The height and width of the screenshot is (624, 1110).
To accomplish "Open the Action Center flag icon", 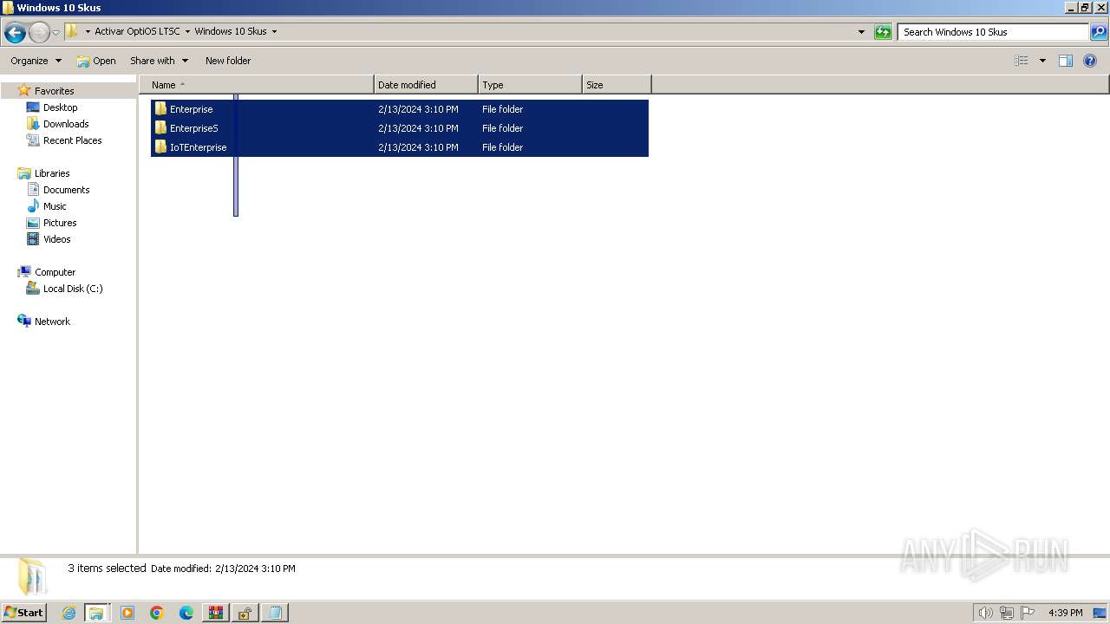I will (1028, 613).
